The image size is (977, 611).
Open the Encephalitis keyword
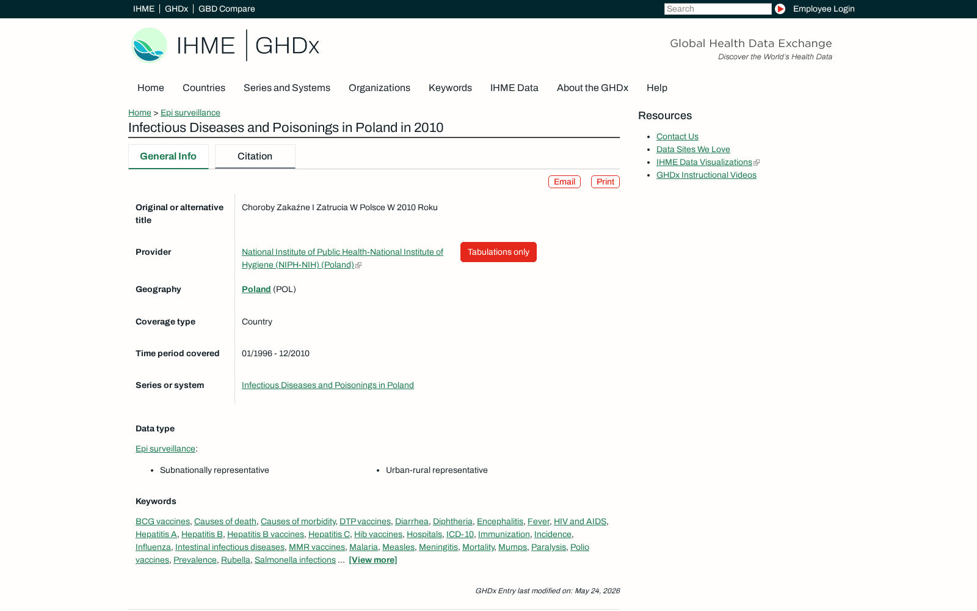[500, 521]
